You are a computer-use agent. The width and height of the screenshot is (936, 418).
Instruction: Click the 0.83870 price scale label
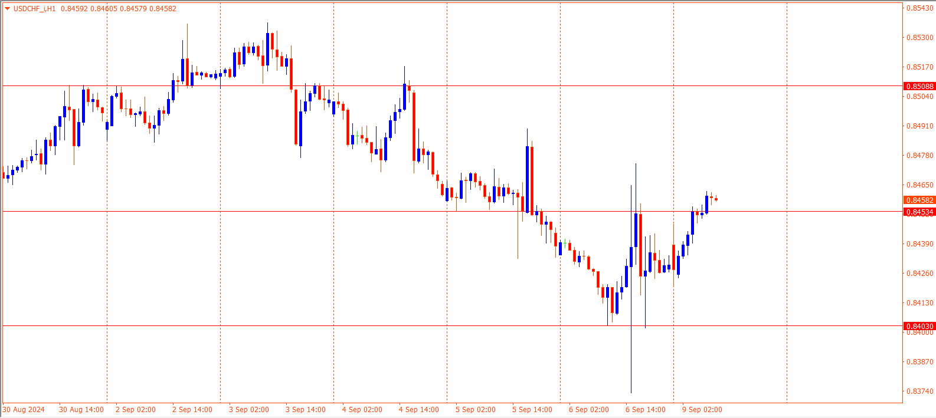[x=920, y=362]
